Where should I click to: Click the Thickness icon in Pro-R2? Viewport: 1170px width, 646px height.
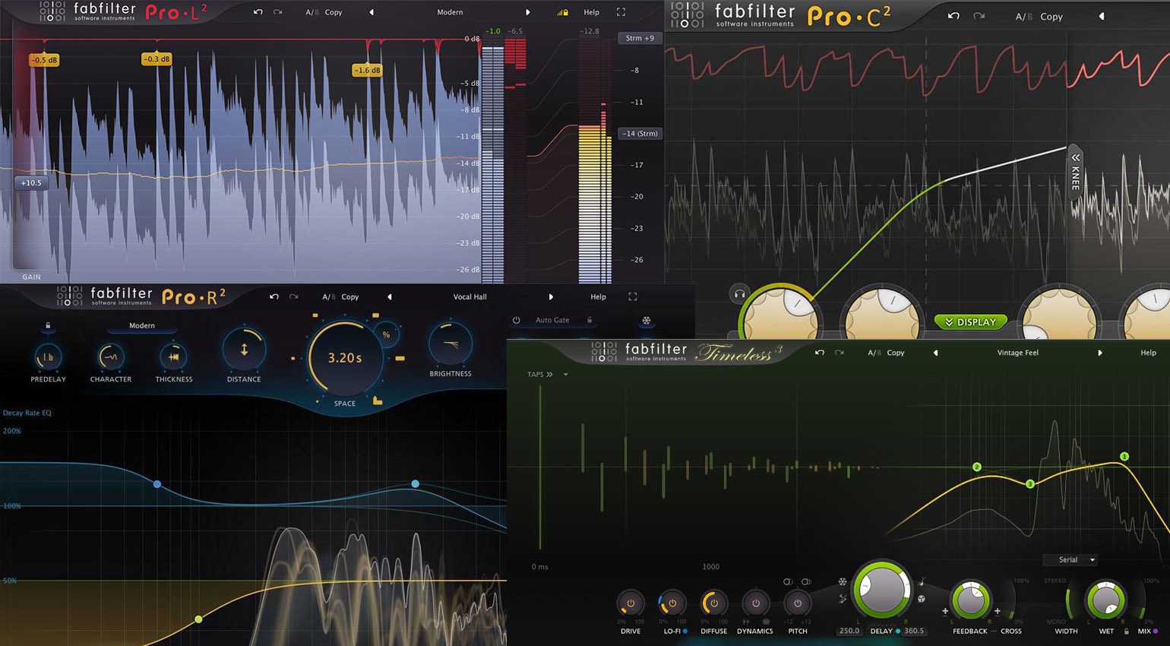click(x=173, y=356)
